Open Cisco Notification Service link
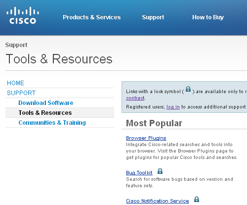This screenshot has width=247, height=205. [158, 201]
